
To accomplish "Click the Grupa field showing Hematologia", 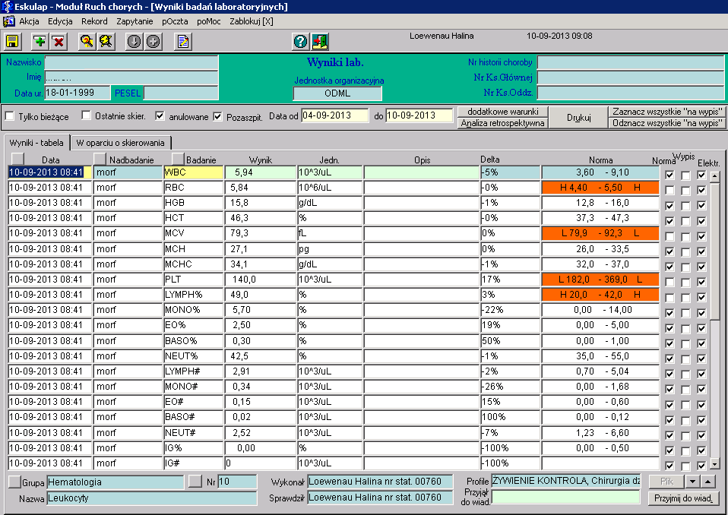I will [116, 482].
